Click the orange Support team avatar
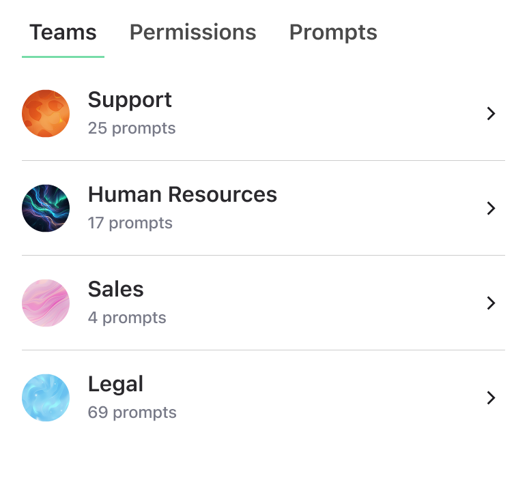This screenshot has width=527, height=484. pos(46,113)
